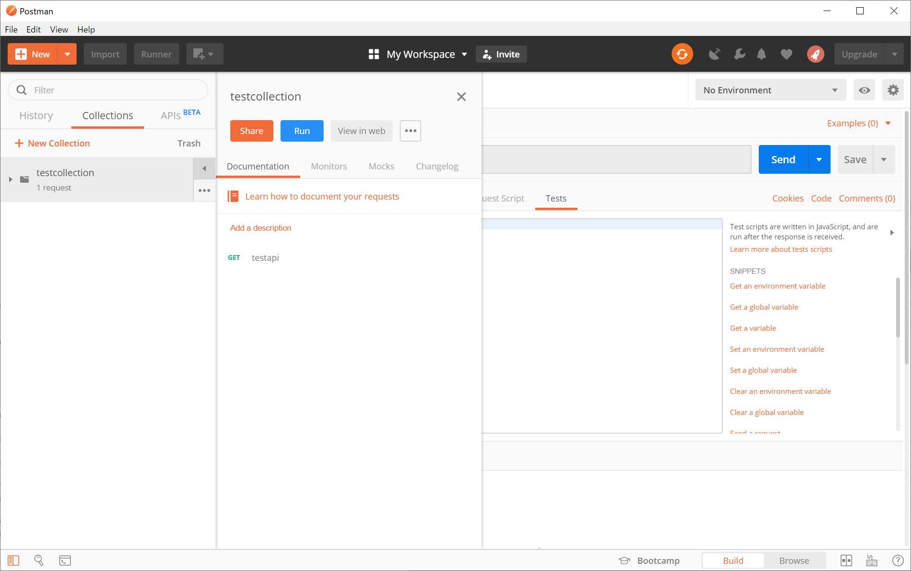911x571 pixels.
Task: Open the Runner button
Action: [157, 54]
